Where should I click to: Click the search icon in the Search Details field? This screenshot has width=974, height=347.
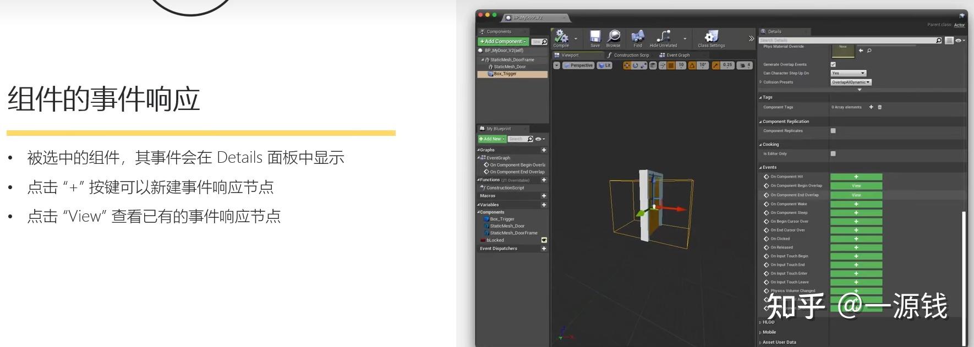tap(939, 41)
